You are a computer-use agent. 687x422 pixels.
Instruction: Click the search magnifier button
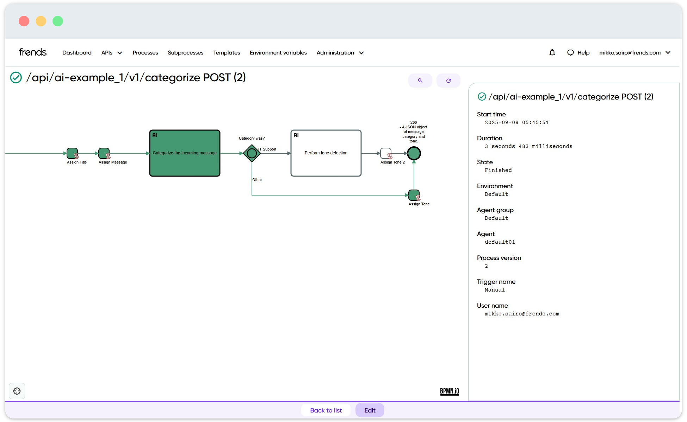(x=420, y=81)
